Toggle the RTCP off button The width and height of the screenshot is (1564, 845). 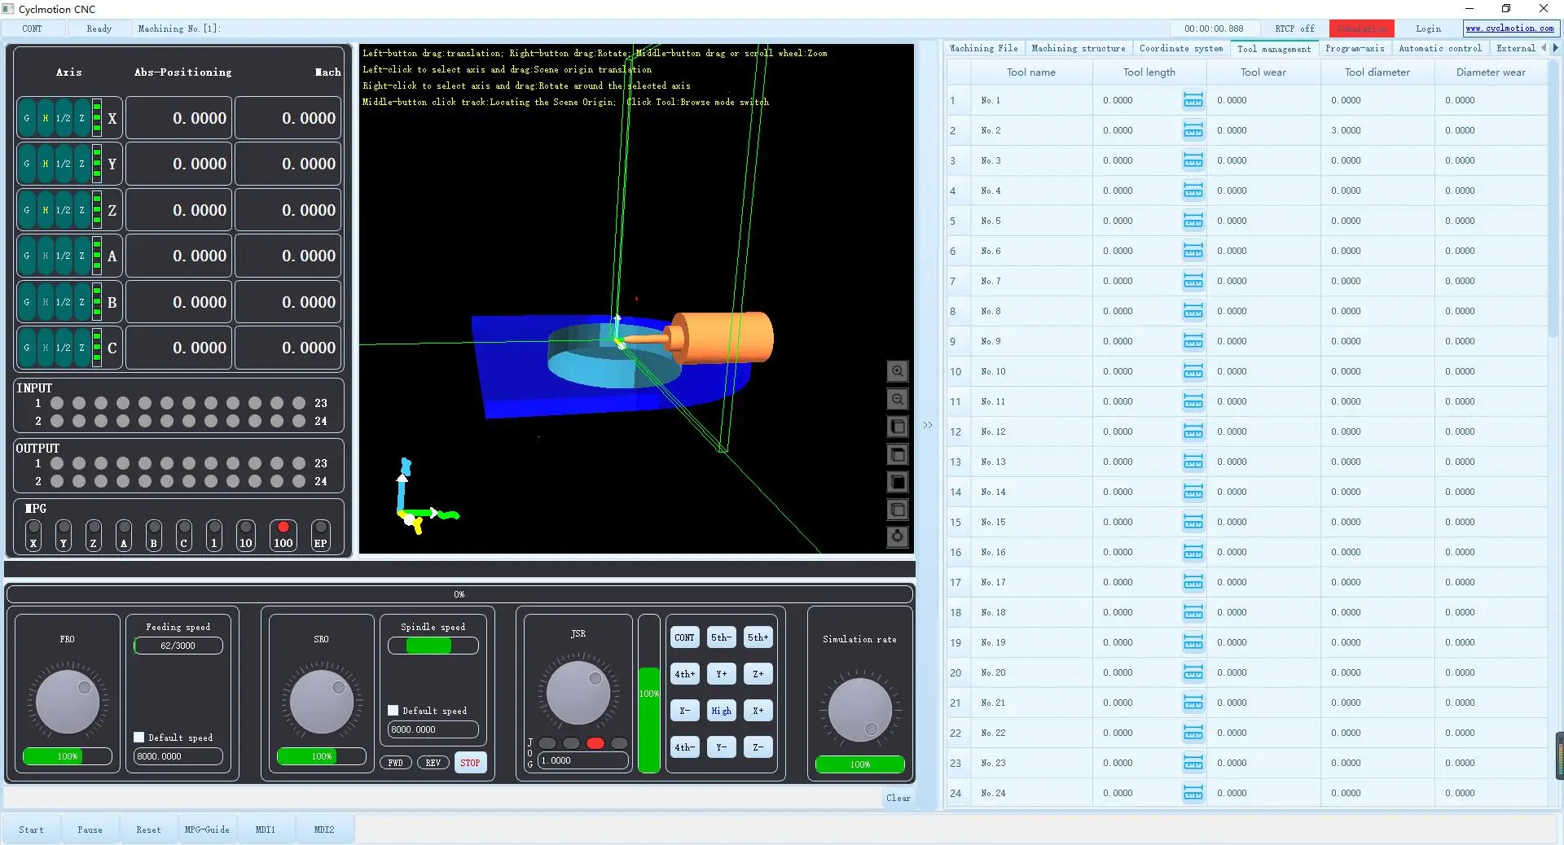click(x=1294, y=28)
